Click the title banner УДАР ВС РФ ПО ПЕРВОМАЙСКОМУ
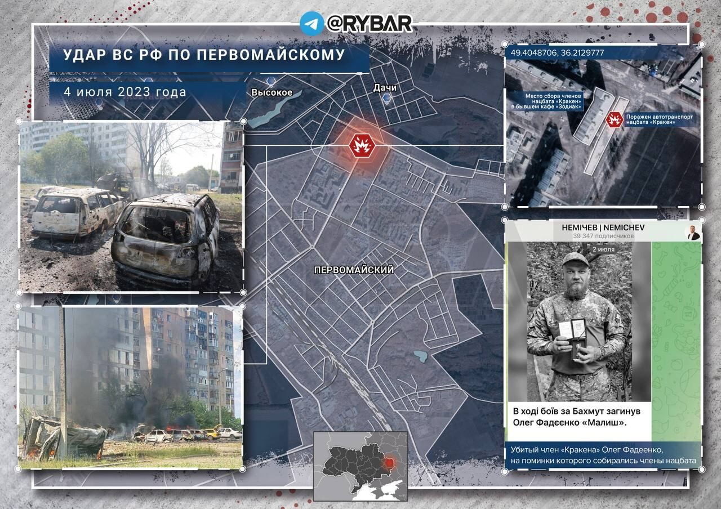The height and width of the screenshot is (509, 721). pos(203,55)
